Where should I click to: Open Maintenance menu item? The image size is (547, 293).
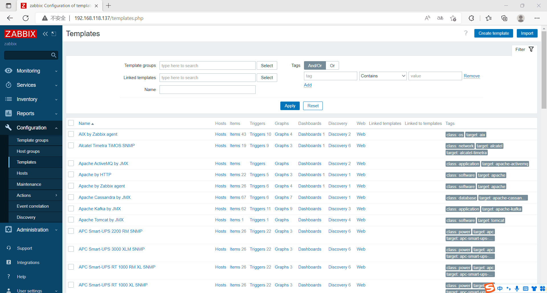(x=35, y=184)
